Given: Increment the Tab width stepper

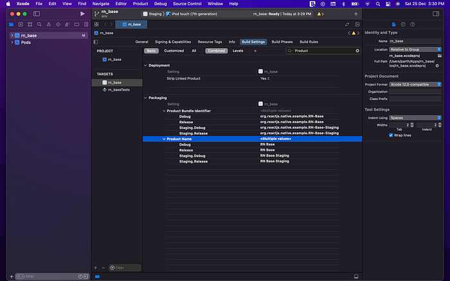Looking at the screenshot, I should pyautogui.click(x=412, y=124).
